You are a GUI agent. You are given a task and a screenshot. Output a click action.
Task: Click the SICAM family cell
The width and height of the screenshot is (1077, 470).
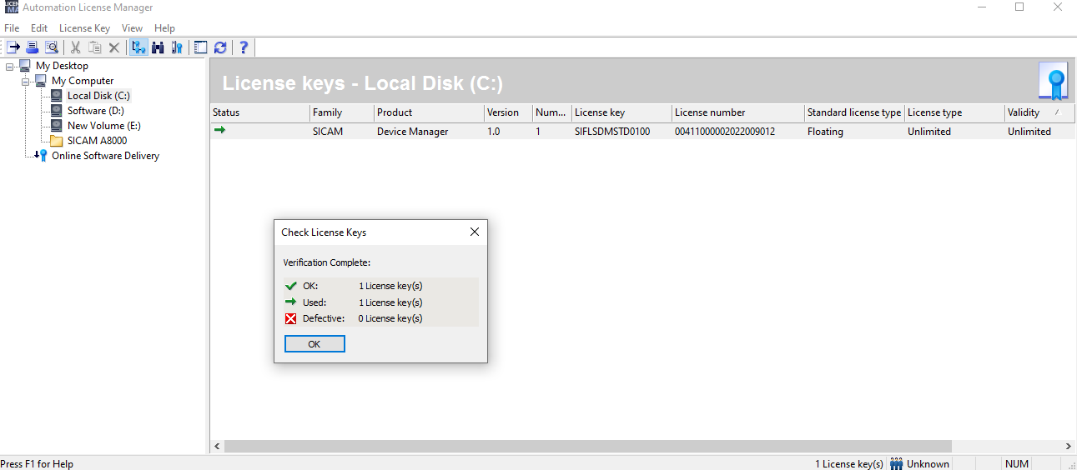coord(328,132)
